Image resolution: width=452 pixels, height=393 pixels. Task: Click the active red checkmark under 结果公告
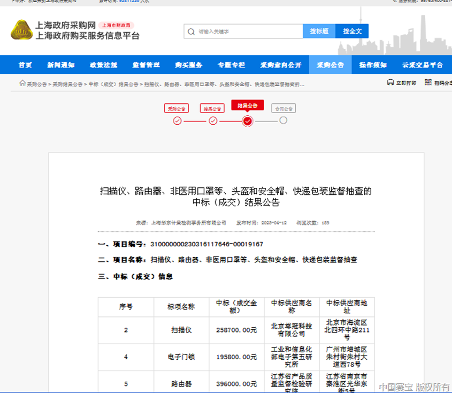(247, 121)
